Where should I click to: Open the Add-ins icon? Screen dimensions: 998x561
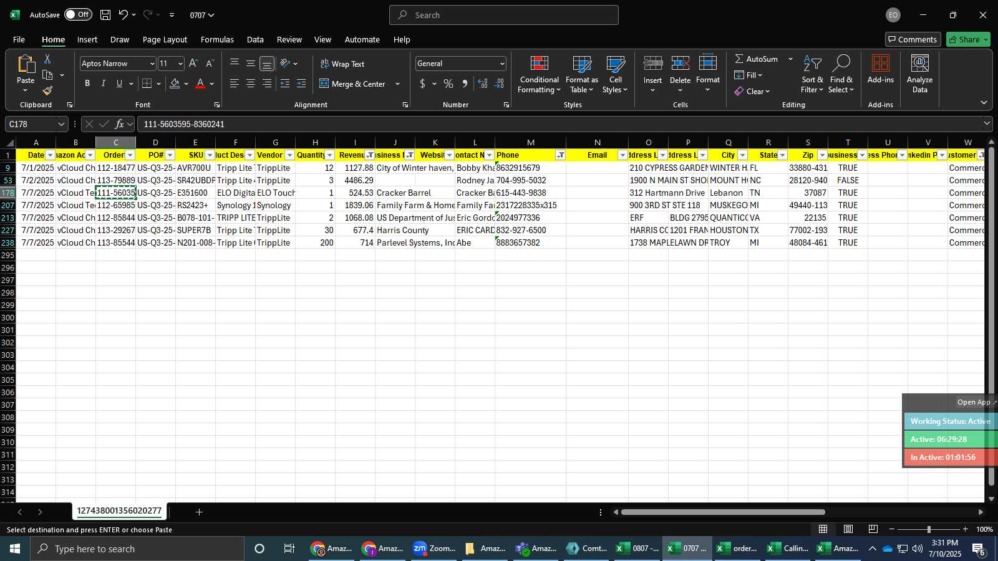(881, 69)
